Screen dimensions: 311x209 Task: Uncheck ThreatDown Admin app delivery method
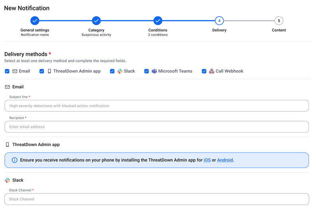(x=41, y=71)
